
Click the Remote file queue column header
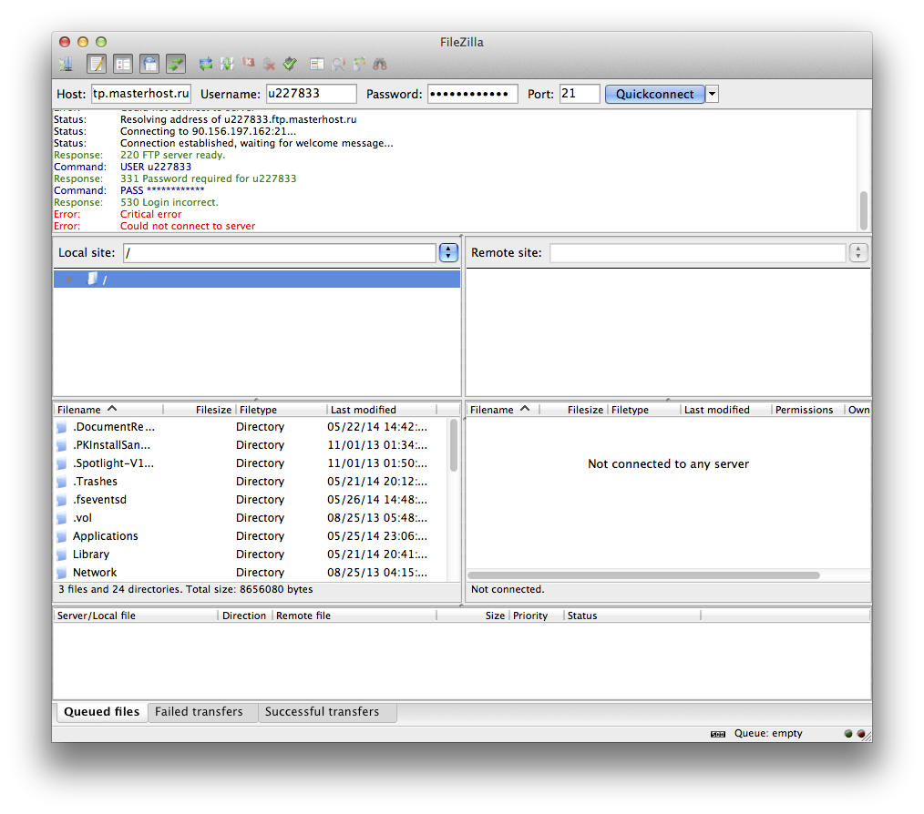click(354, 616)
